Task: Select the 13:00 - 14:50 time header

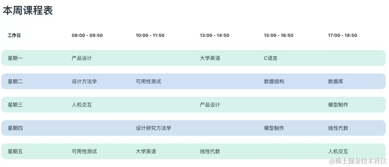Action: tap(214, 35)
